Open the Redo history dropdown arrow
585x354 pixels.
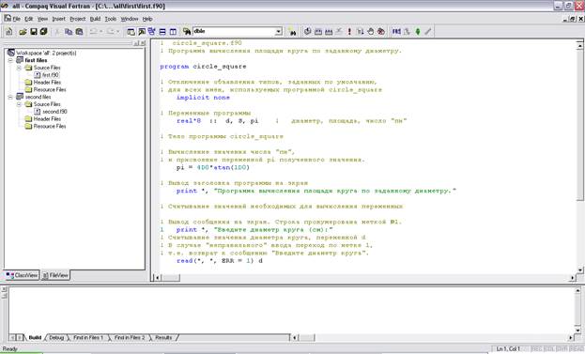118,32
